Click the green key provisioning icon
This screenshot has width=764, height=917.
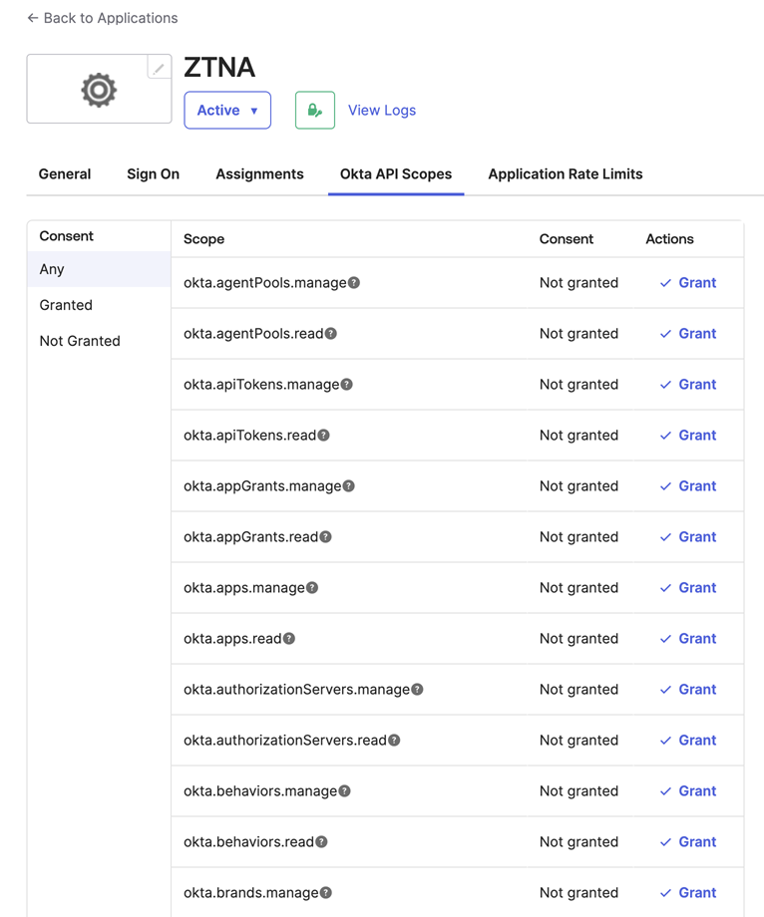(314, 111)
